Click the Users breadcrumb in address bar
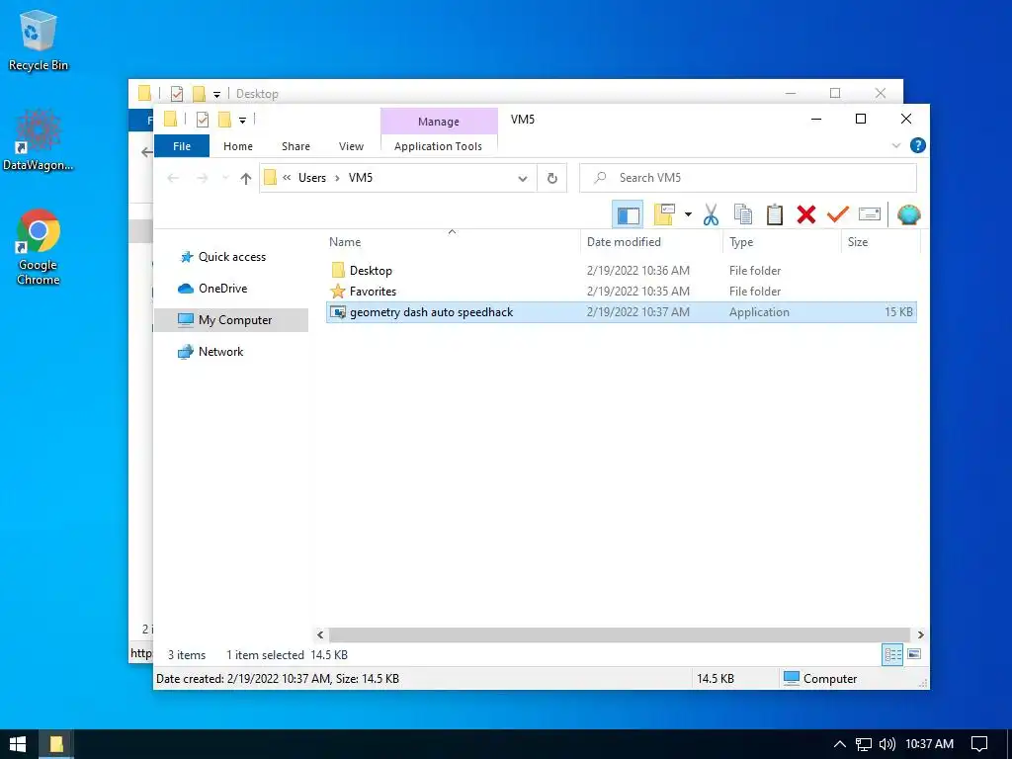Screen dimensions: 1012x759 (x=311, y=178)
